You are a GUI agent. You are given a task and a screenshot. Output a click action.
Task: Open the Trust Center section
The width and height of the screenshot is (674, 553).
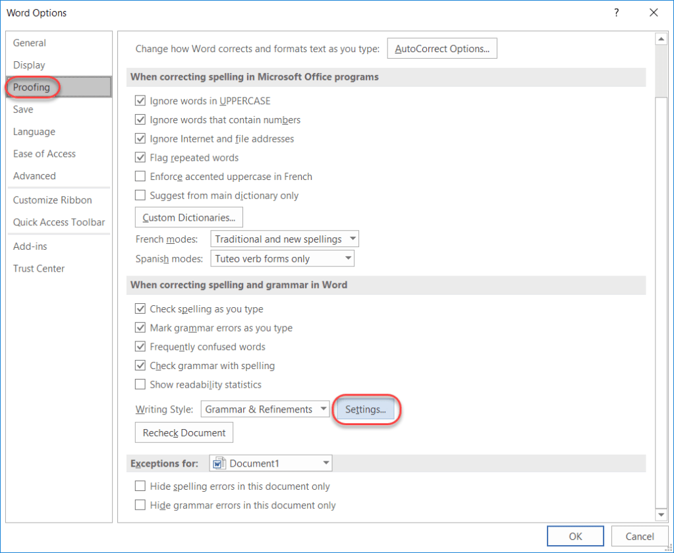coord(38,268)
